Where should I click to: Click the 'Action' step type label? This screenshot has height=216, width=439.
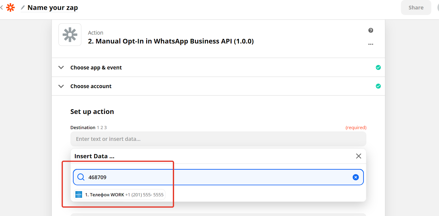coord(95,33)
